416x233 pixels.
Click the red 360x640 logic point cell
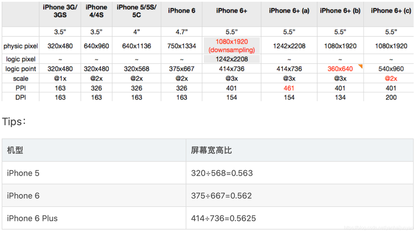point(340,69)
